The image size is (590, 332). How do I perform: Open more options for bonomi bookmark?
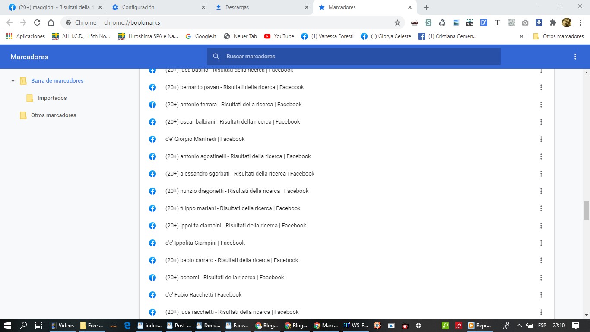[x=541, y=278]
